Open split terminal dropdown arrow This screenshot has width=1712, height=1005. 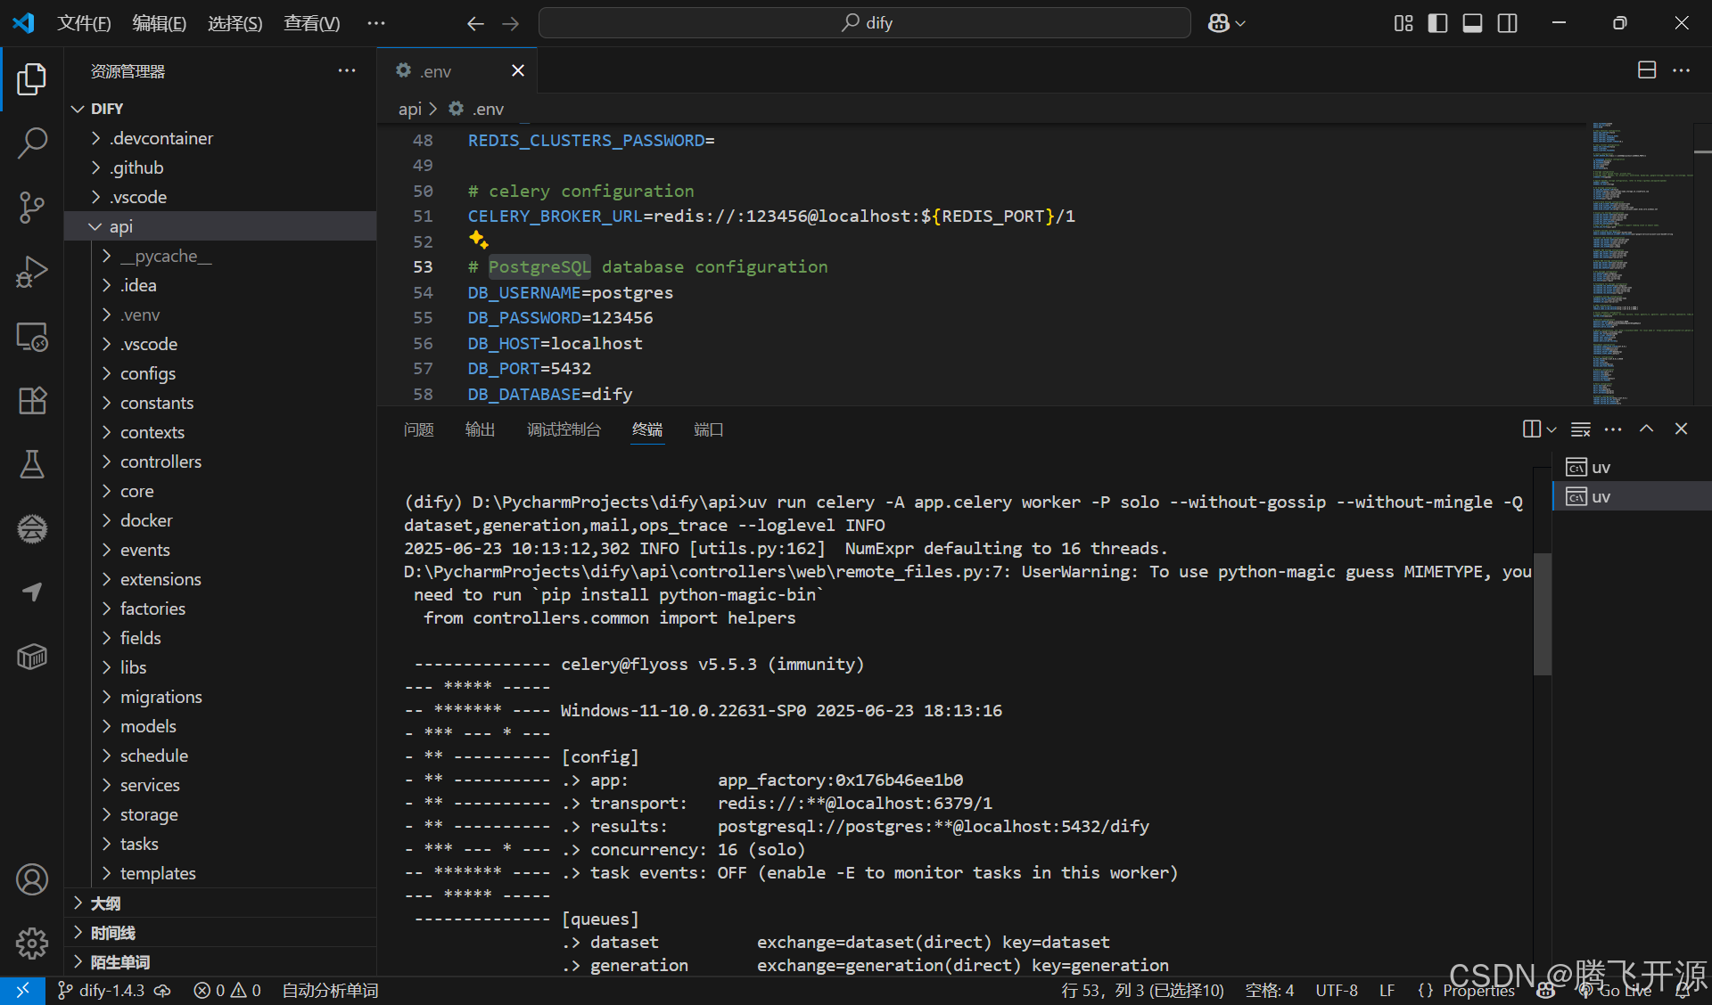click(1551, 429)
